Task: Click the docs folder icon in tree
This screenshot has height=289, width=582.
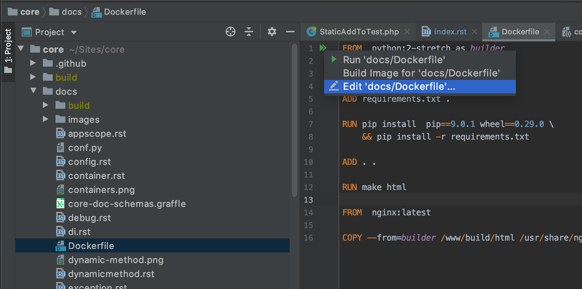Action: point(48,91)
